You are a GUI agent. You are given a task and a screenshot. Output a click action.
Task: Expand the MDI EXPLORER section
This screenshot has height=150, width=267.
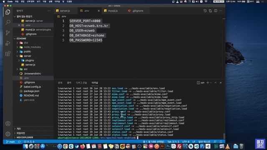[x=25, y=137]
